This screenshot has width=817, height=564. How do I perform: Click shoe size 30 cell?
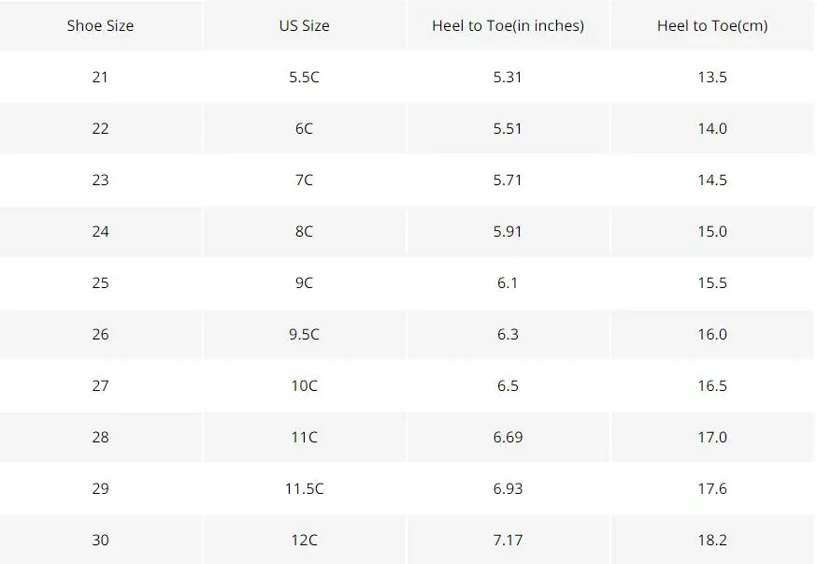pos(100,540)
